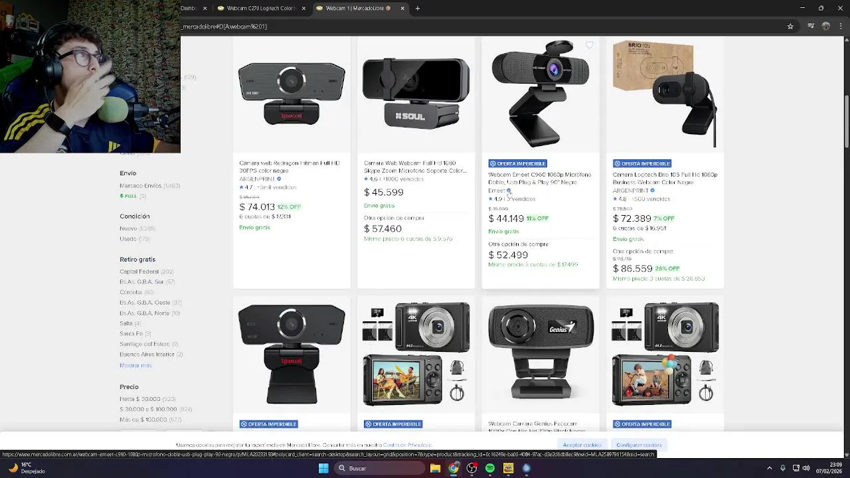Open a new browser tab
This screenshot has width=850, height=478.
418,9
